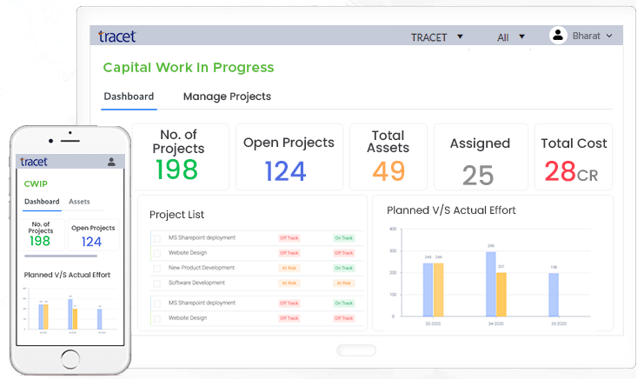Tap the tracet logo on the phone

[x=34, y=162]
